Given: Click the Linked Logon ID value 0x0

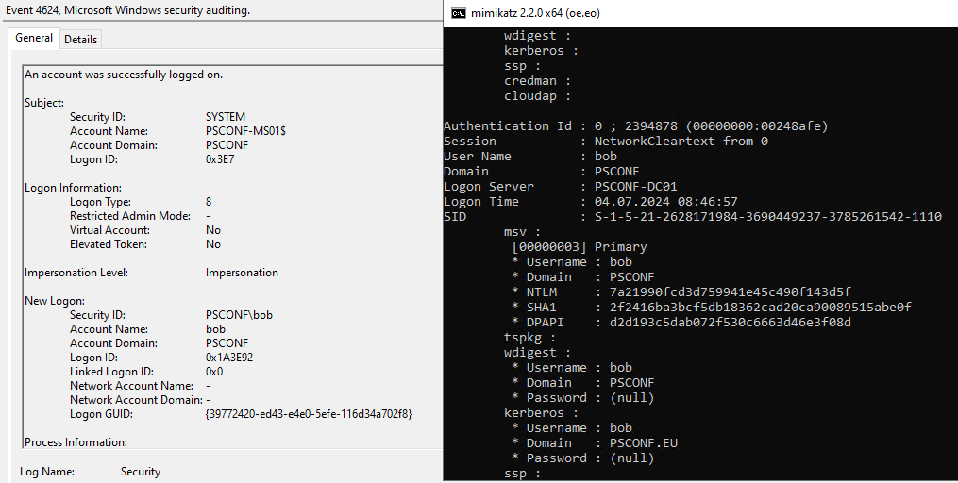Looking at the screenshot, I should [x=214, y=372].
